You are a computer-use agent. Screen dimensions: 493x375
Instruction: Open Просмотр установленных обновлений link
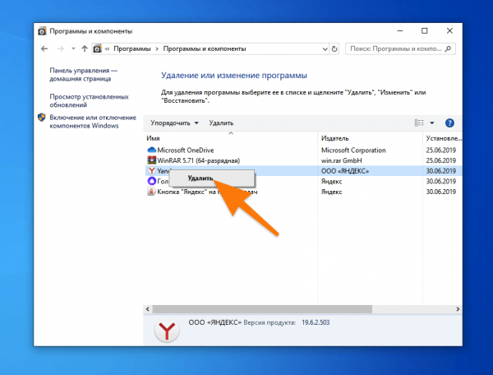coord(89,100)
